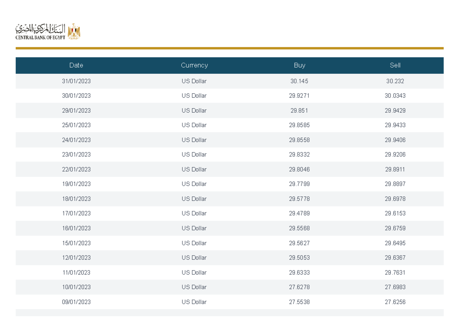Click the date 19/01/2023
This screenshot has width=459, height=324.
(x=76, y=184)
